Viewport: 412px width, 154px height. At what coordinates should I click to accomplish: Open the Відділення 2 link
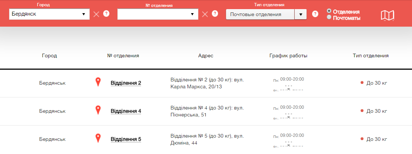126,83
